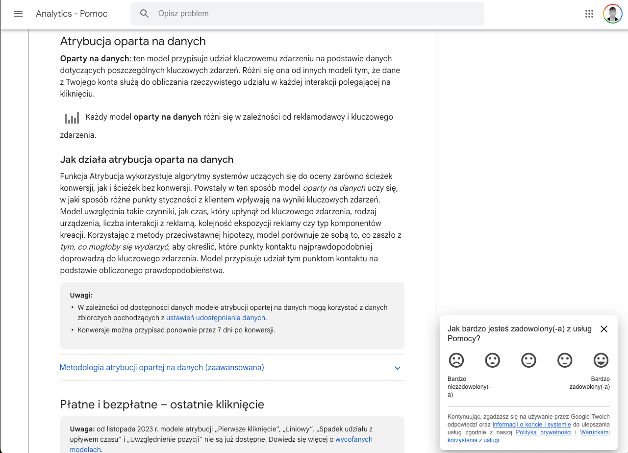This screenshot has height=453, width=628.
Task: Click the 'Konwersje można przypisać ponownie' bullet
Action: pos(176,330)
